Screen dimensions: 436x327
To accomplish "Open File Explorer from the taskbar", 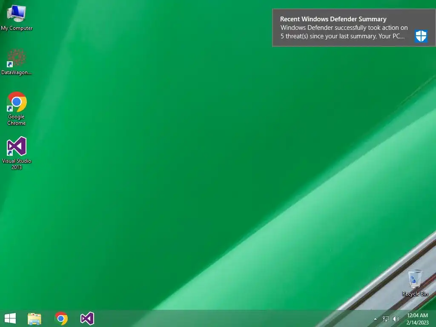I will click(34, 318).
